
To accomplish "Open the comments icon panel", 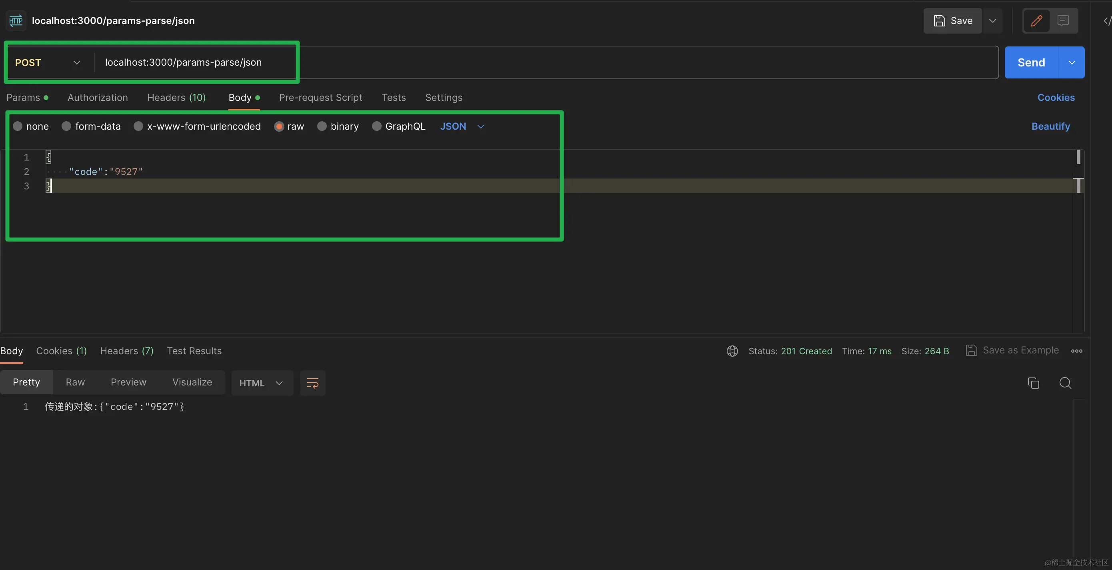I will tap(1063, 21).
